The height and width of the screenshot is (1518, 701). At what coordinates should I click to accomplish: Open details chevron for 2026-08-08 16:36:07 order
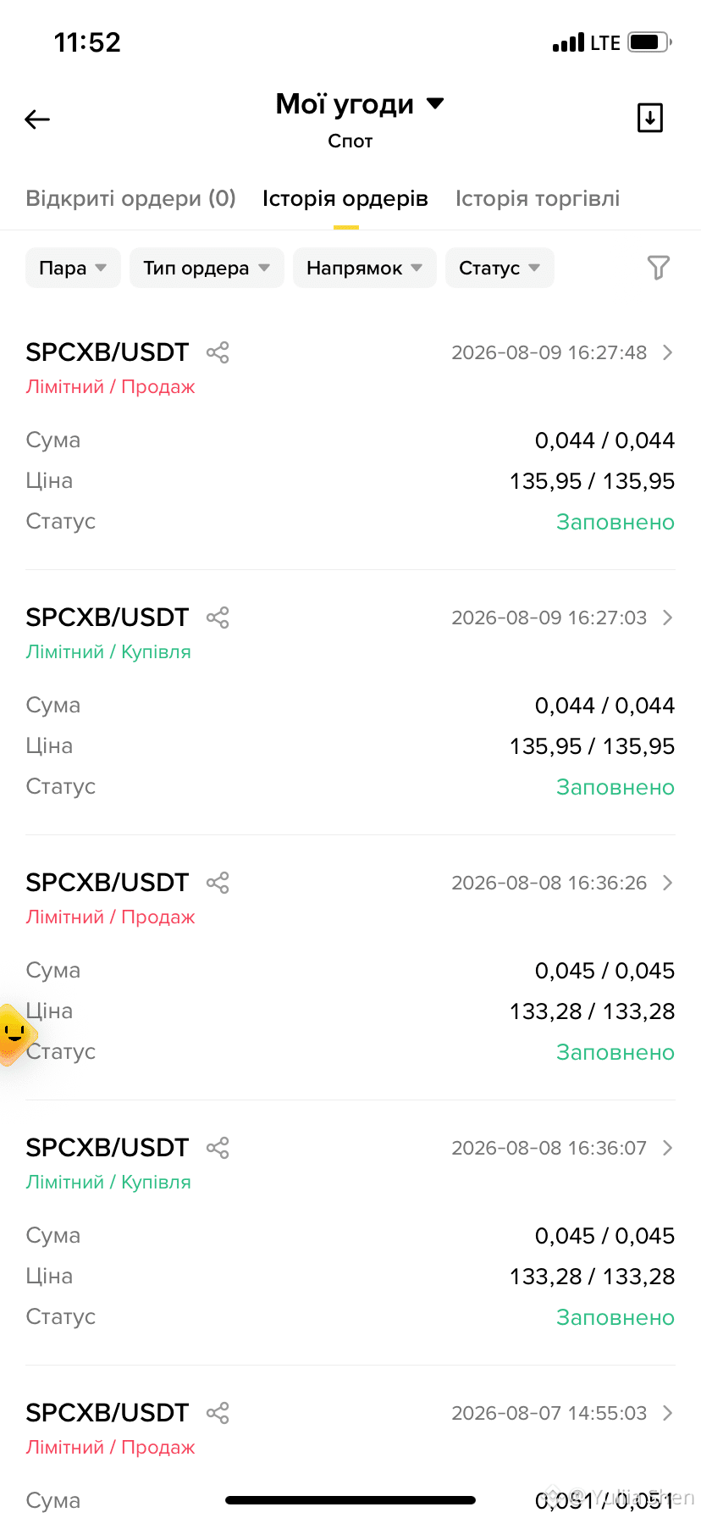click(667, 1148)
